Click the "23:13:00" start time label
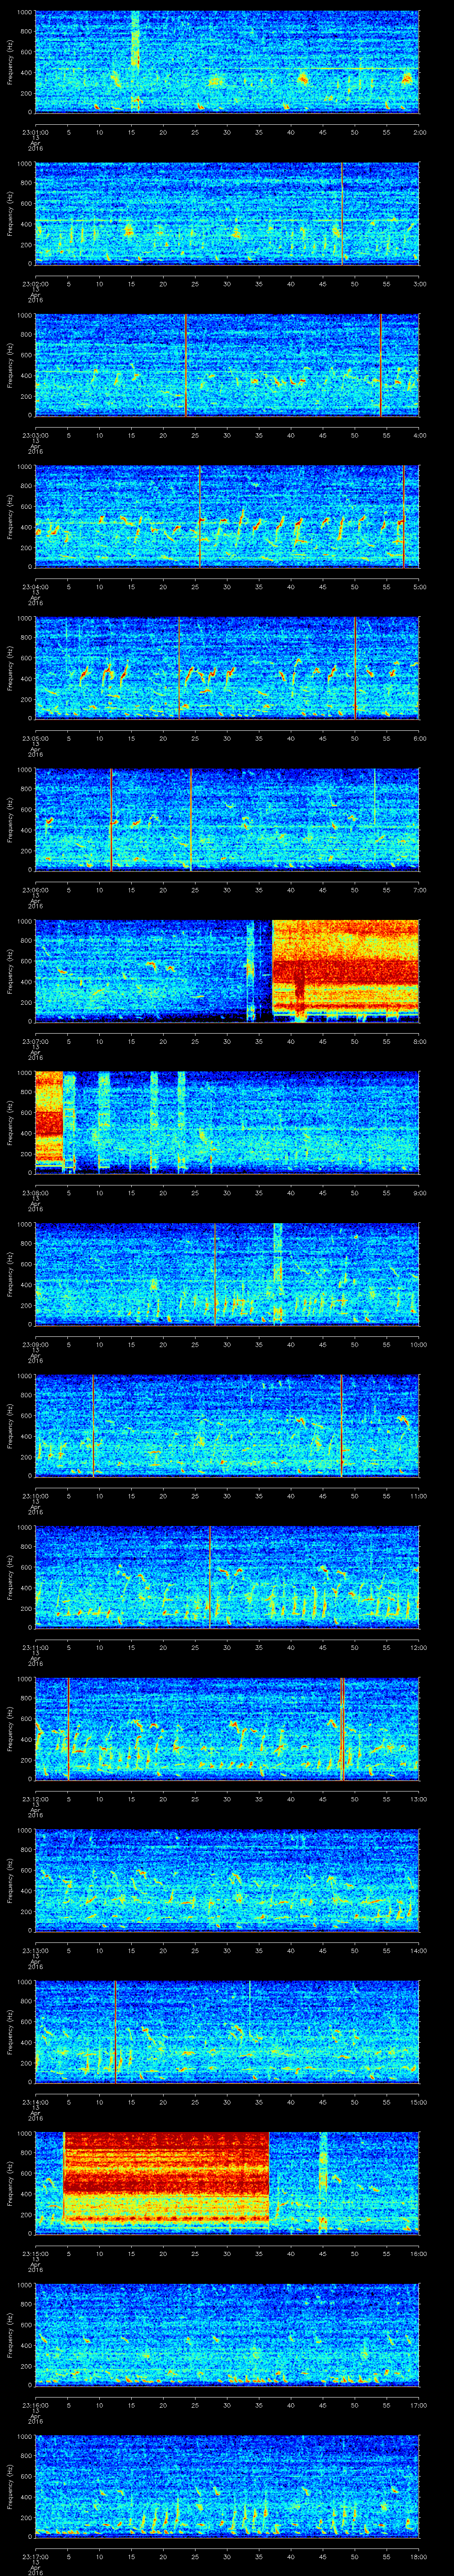454x2576 pixels. click(35, 1950)
